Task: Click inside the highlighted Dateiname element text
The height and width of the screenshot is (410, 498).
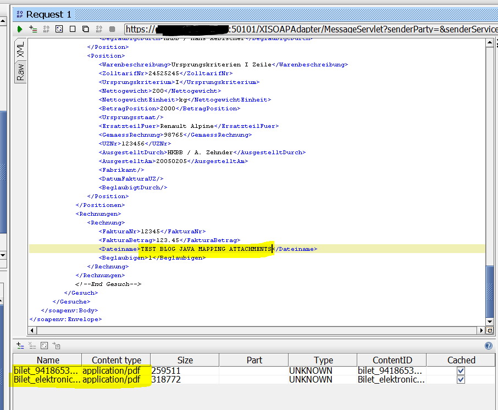Action: point(206,249)
